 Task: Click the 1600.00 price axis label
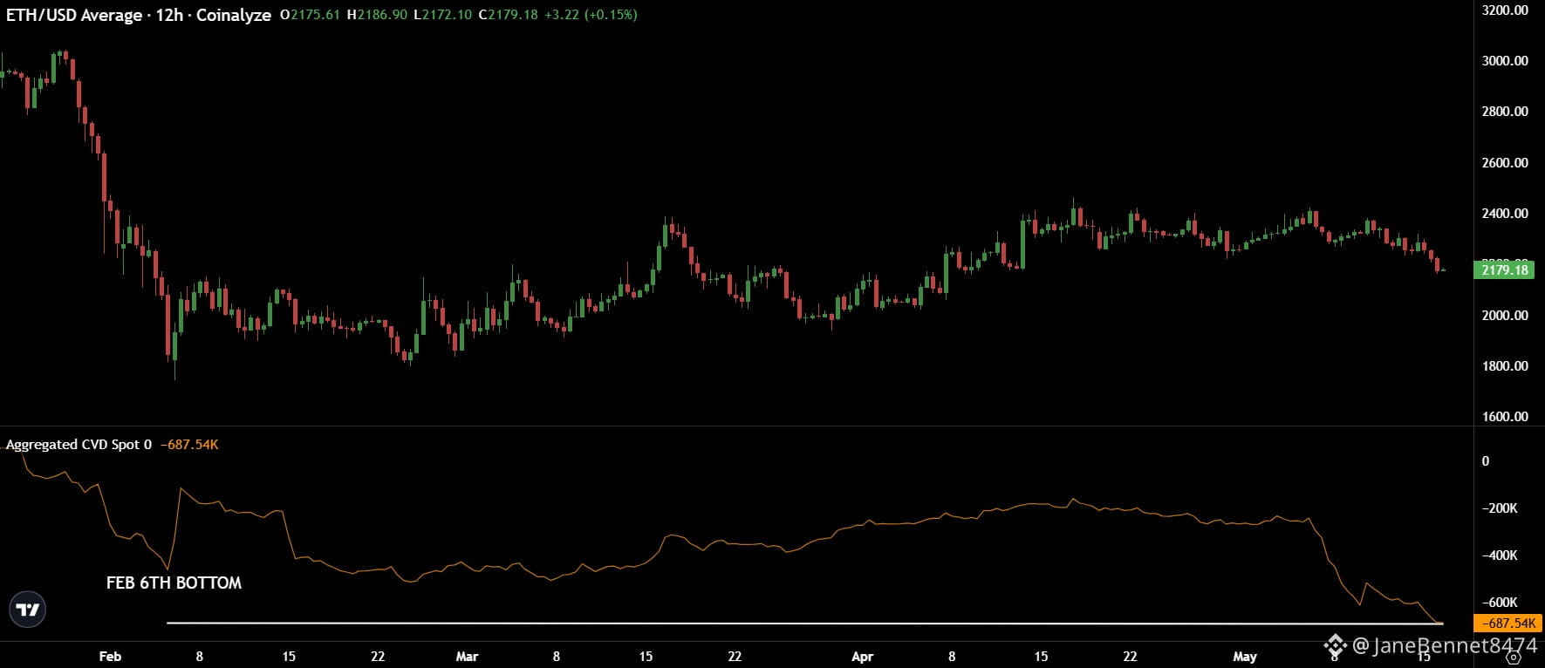(x=1505, y=417)
